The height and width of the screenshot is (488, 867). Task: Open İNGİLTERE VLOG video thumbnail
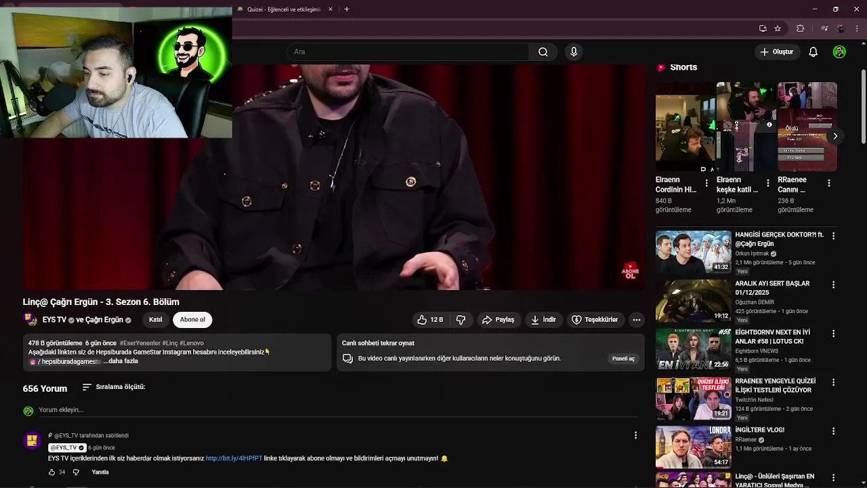[x=693, y=447]
